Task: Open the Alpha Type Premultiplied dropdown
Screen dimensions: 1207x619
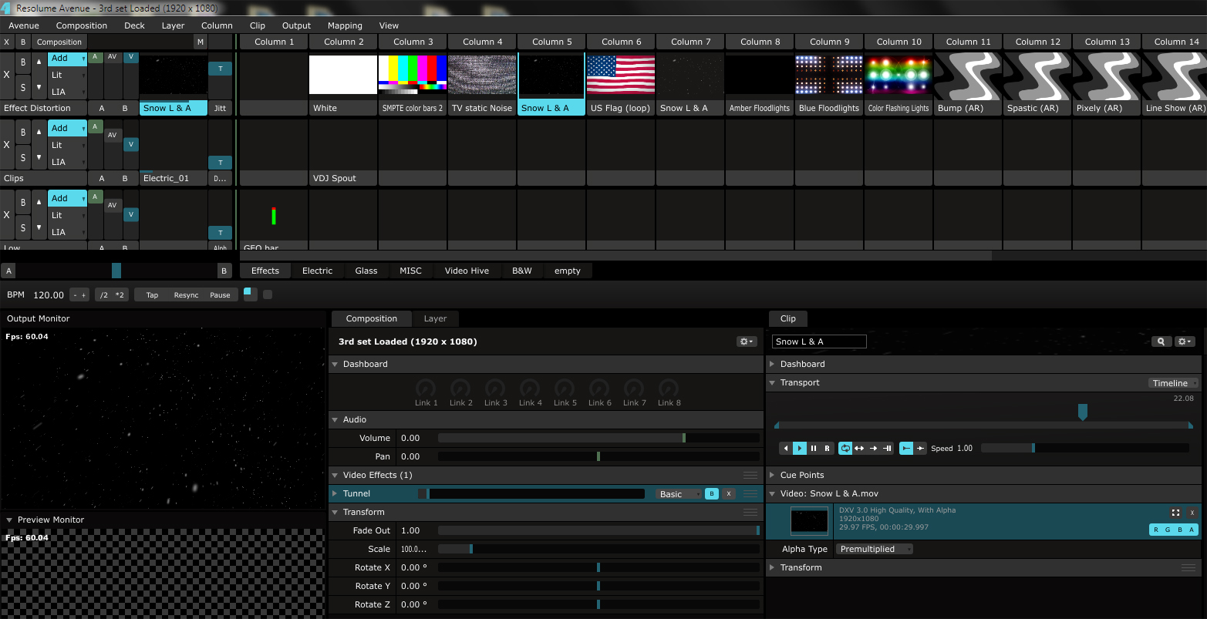Action: [x=875, y=550]
